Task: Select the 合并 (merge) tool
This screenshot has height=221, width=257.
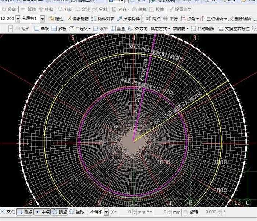Action: [82, 10]
